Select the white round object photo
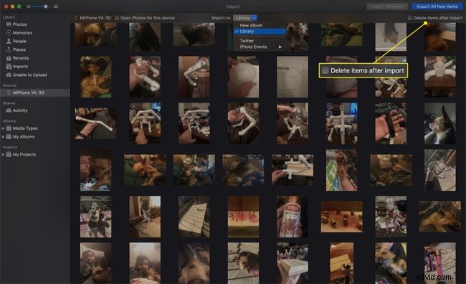Image resolution: width=466 pixels, height=284 pixels. [x=243, y=77]
